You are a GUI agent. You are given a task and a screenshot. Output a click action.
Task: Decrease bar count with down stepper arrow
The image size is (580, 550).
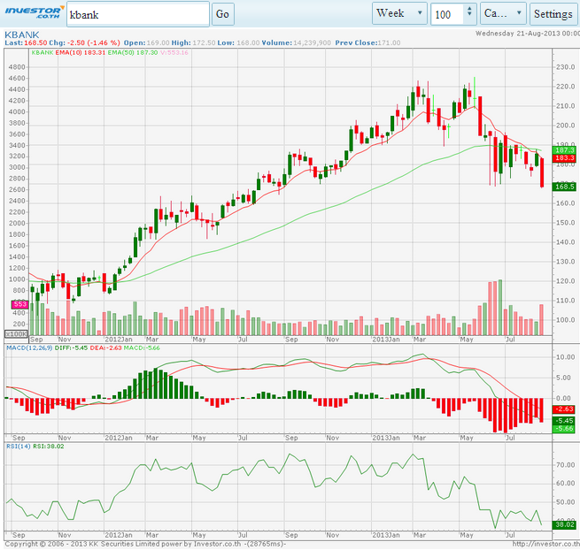(x=469, y=14)
